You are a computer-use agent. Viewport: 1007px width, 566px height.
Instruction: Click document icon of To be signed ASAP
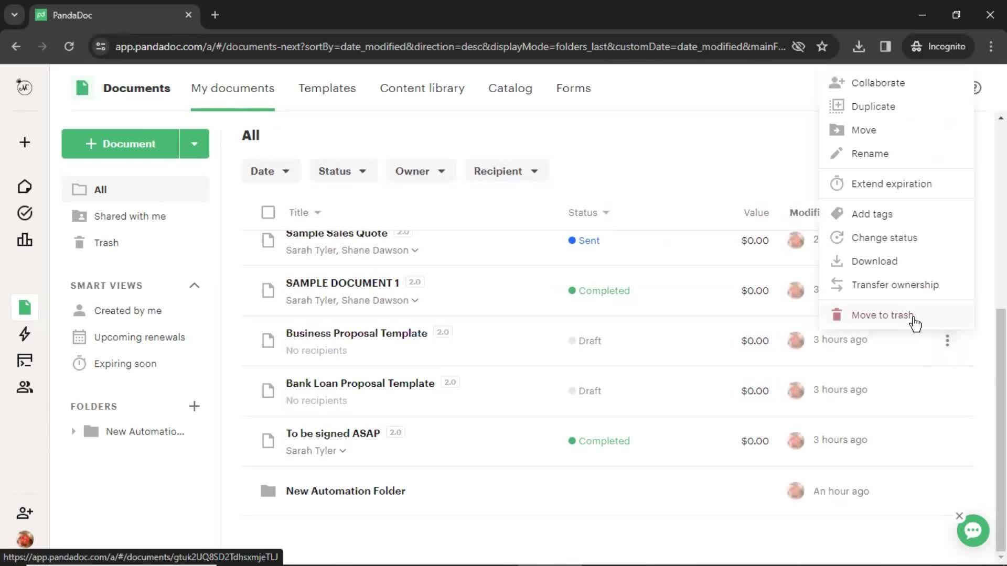268,441
